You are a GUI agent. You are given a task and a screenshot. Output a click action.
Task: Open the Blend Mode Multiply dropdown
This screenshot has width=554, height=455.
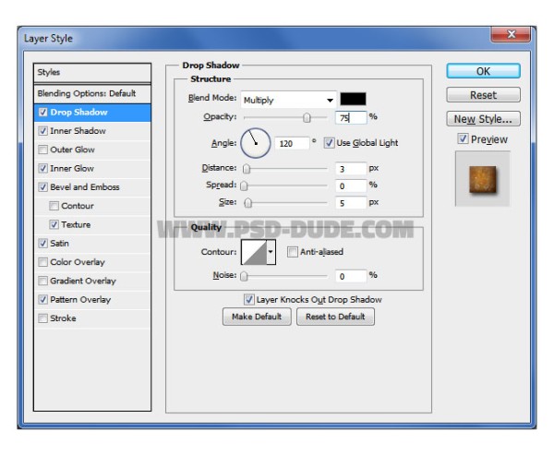click(288, 100)
